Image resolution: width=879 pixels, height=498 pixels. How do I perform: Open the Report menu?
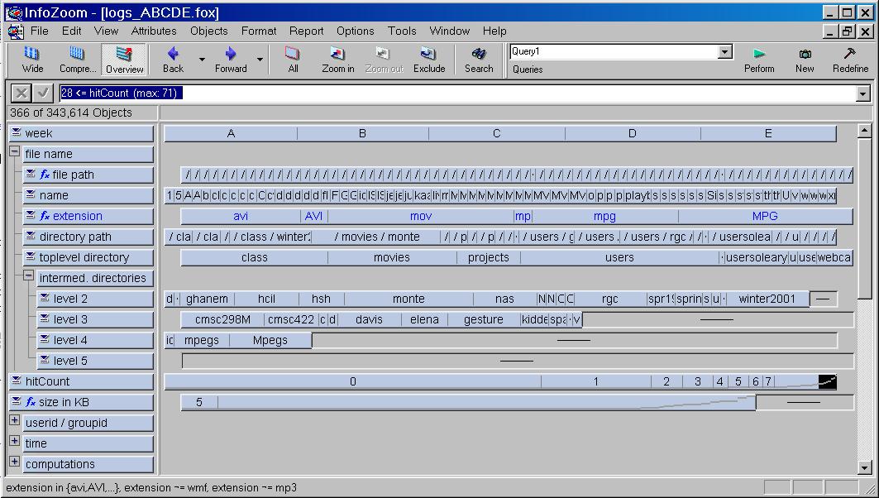[306, 31]
